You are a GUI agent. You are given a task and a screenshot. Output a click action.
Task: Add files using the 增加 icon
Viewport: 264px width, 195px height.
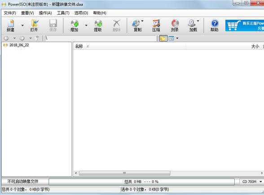75,26
